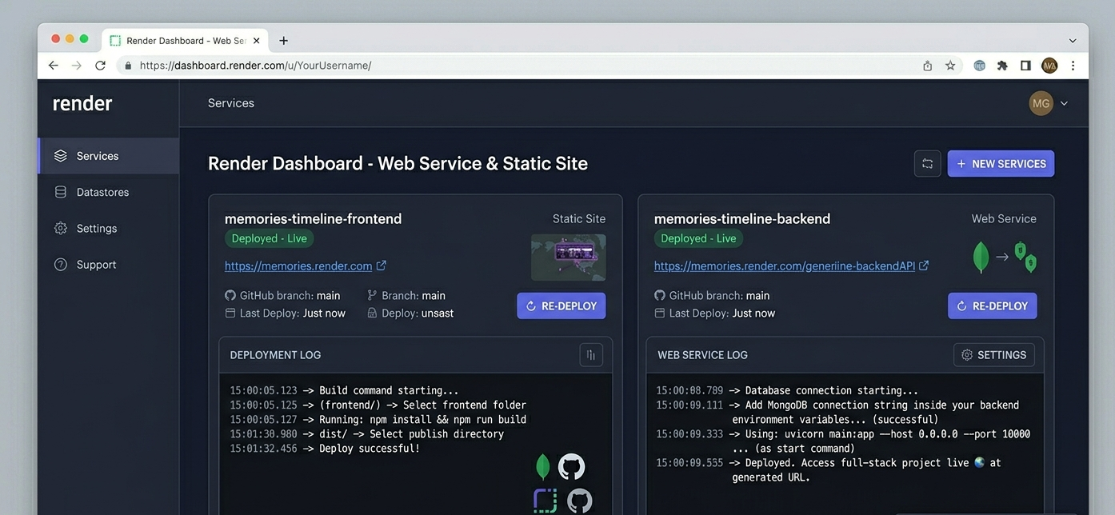Click the white GitHub logo in deployment log

(x=571, y=466)
